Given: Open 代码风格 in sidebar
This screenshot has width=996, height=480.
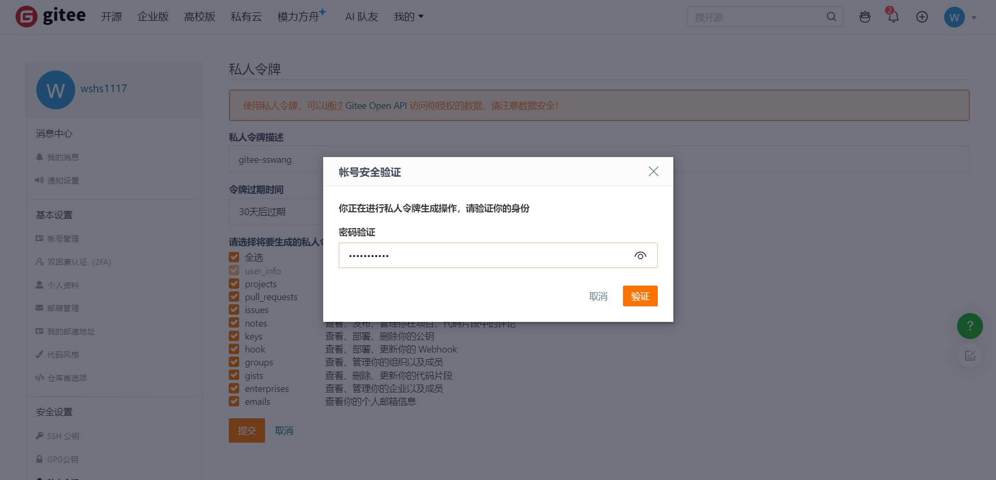Looking at the screenshot, I should click(x=57, y=355).
